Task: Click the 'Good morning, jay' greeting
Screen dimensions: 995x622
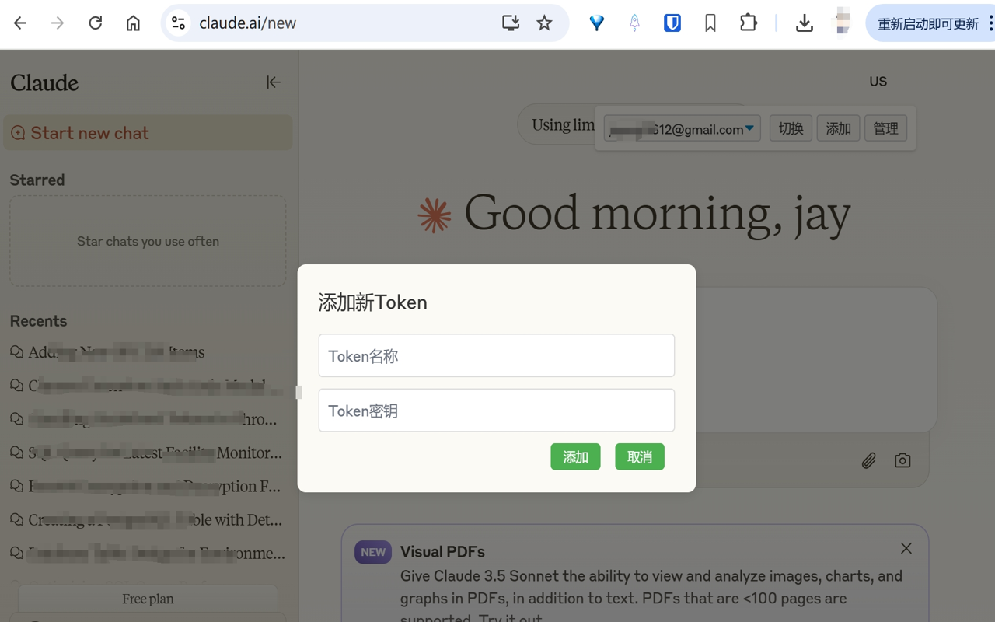Action: (x=658, y=214)
